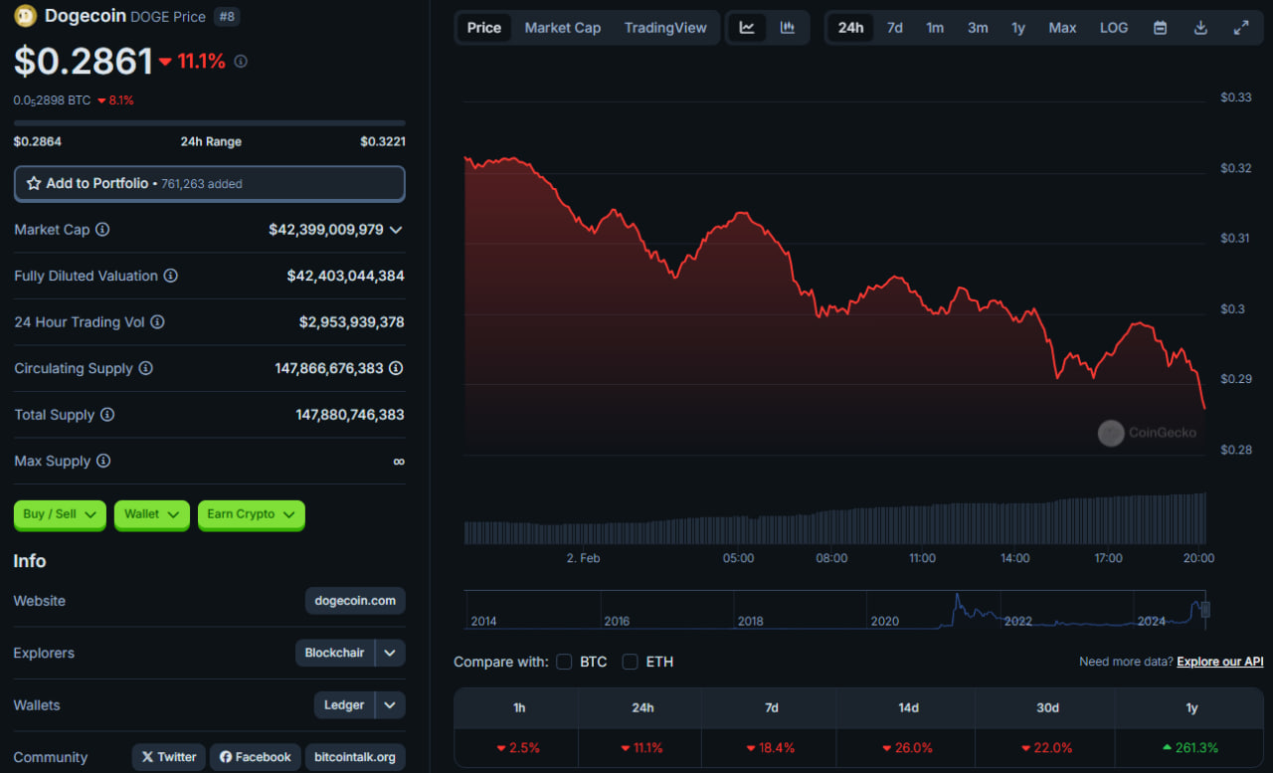Open Fully Diluted Valuation info icon
This screenshot has height=773, width=1273.
tap(170, 276)
